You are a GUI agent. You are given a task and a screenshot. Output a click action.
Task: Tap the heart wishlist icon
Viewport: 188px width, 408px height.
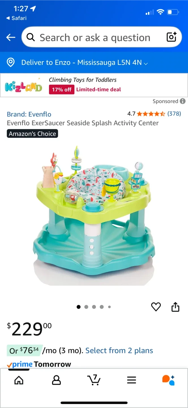[x=156, y=307]
